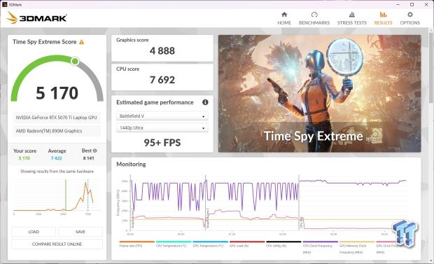Toggle the GPU Load legend item
The image size is (434, 264).
pos(247,244)
